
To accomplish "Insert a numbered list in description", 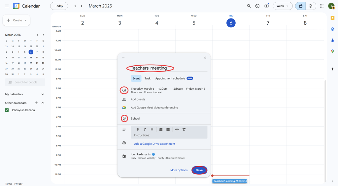I will tap(161, 130).
